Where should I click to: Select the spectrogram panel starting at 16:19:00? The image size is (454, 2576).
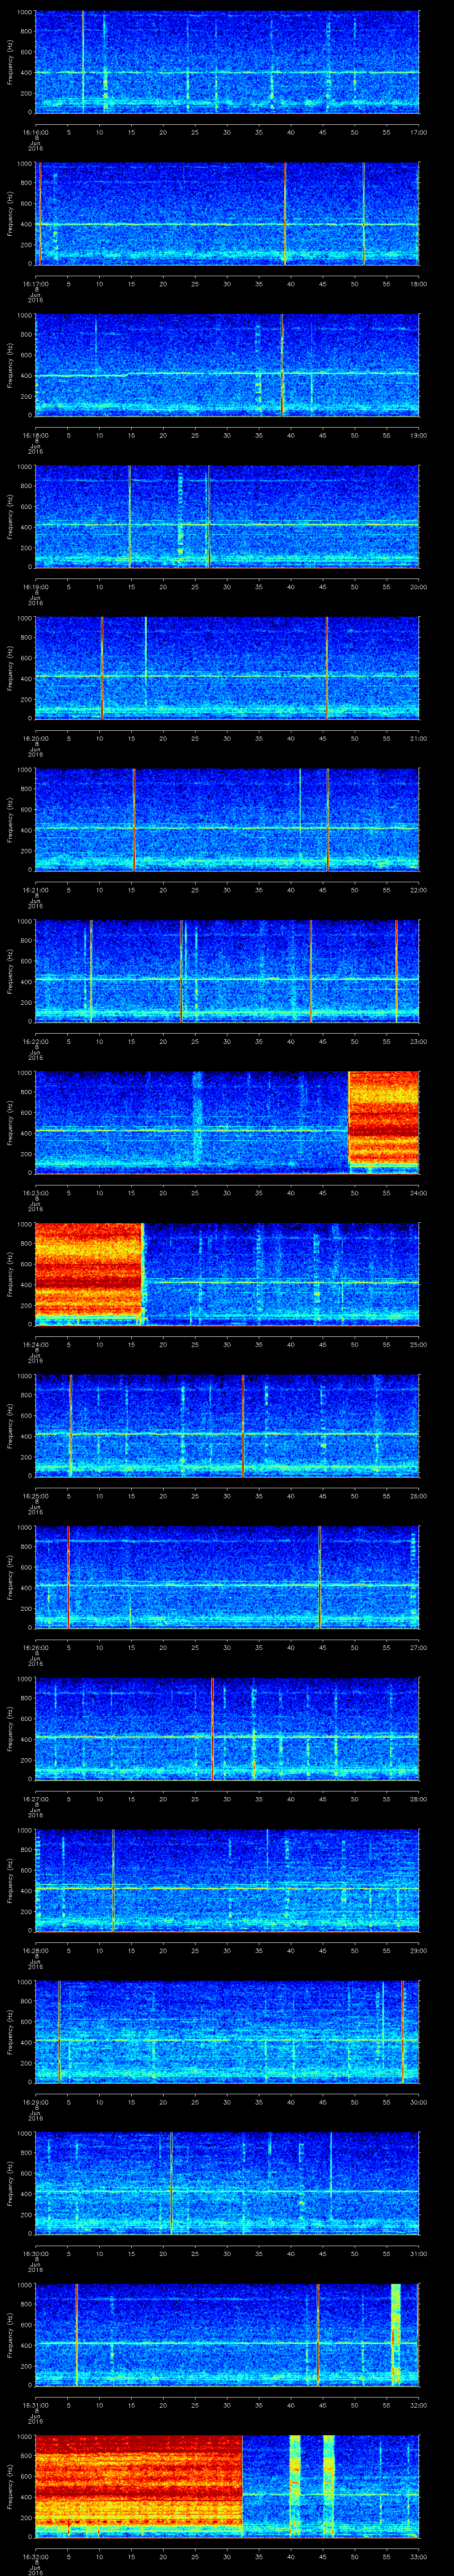pos(227,516)
